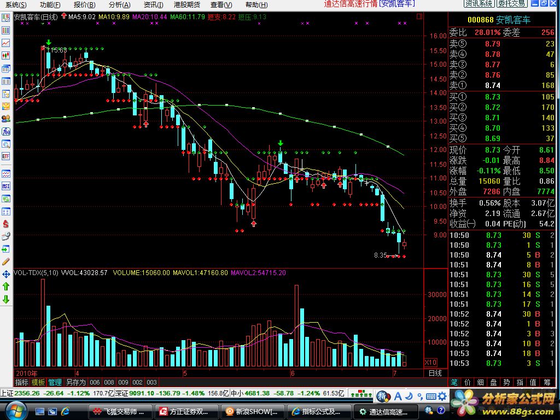Open the 报价(B) menu
Screen dimensions: 560x420
pyautogui.click(x=84, y=4)
